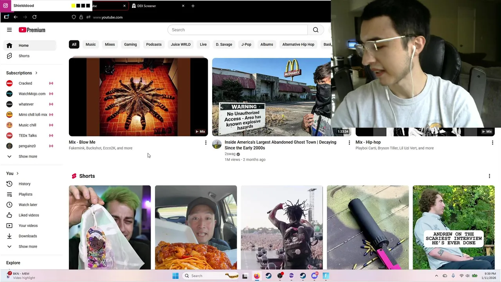
Task: Reload the page with the refresh icon
Action: click(34, 17)
